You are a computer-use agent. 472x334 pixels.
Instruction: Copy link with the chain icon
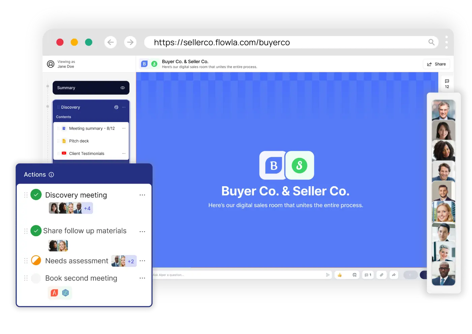(381, 275)
